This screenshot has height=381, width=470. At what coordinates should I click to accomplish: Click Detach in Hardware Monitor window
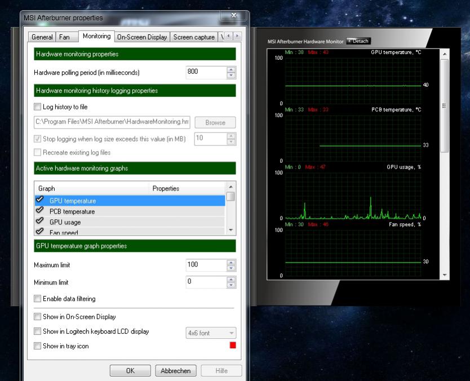pos(358,41)
